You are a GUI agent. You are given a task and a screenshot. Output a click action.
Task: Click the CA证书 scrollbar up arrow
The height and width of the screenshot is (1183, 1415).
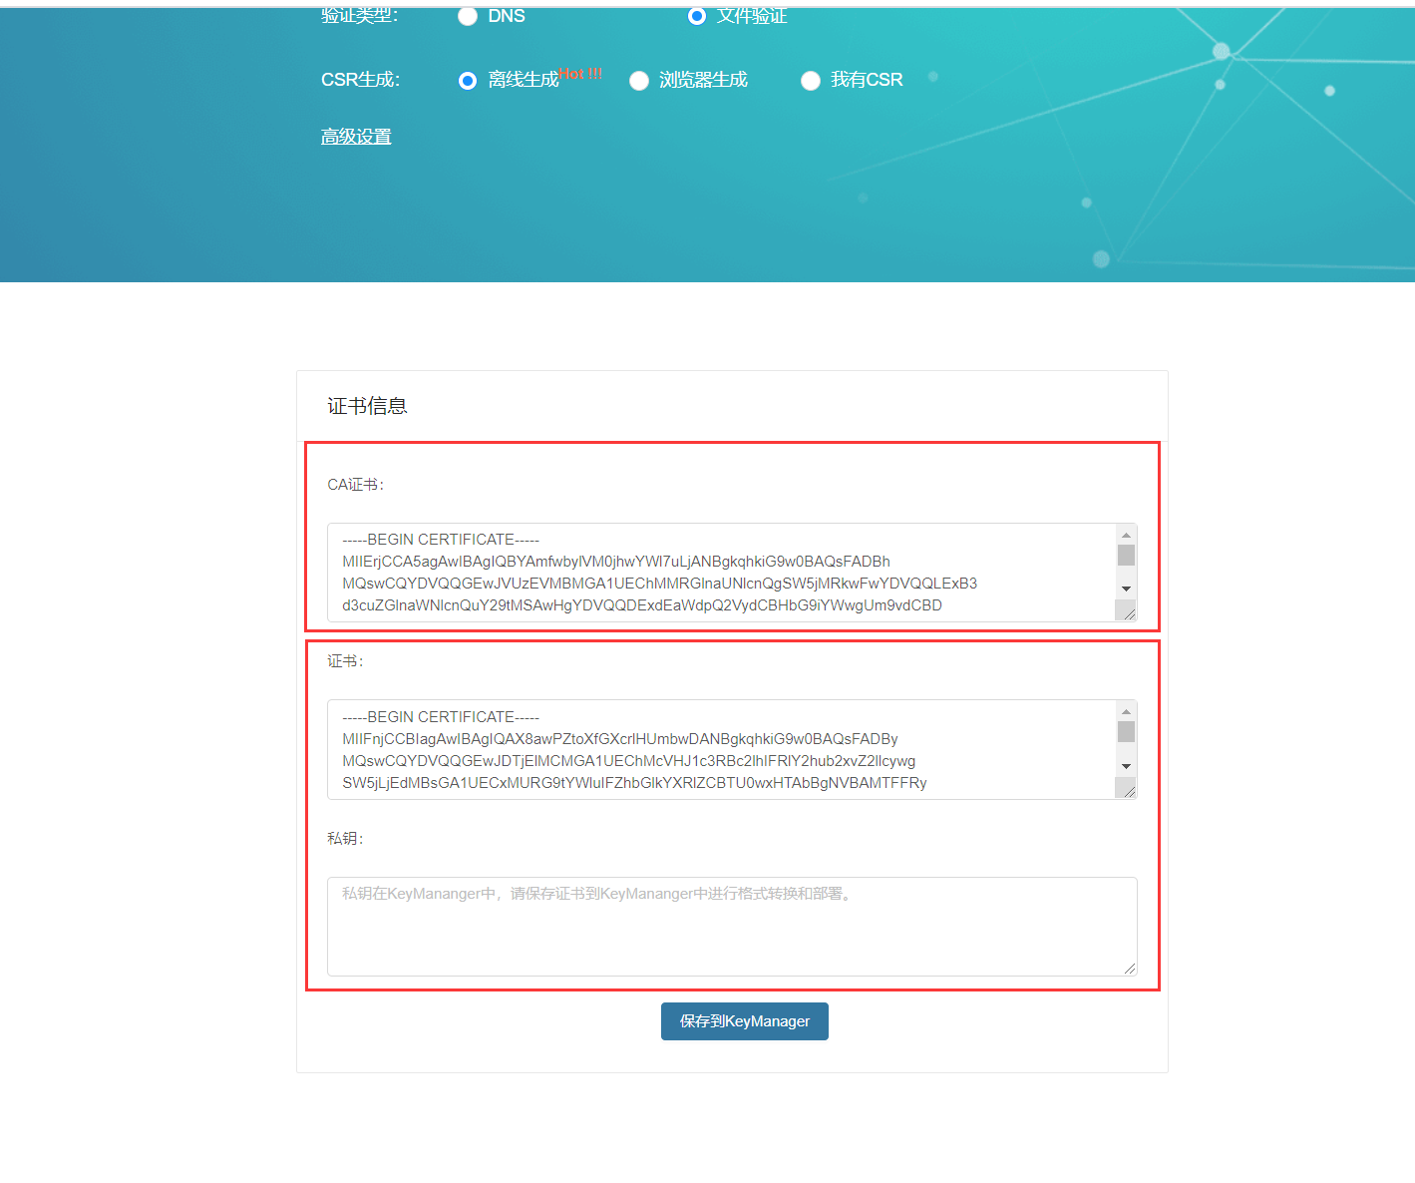1126,535
